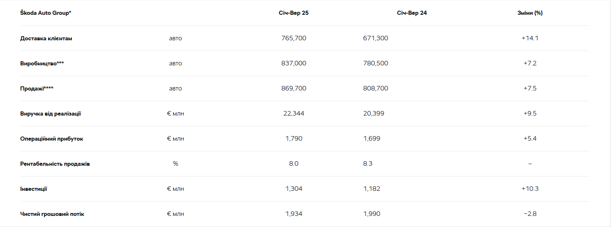Click the 1,699 operating profit figure
The height and width of the screenshot is (227, 611).
(371, 139)
